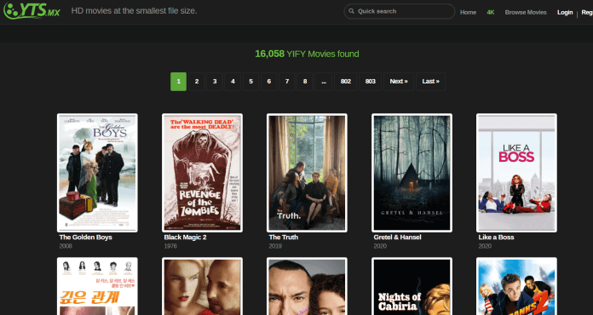
Task: Go to pagination page 1
Action: (179, 82)
